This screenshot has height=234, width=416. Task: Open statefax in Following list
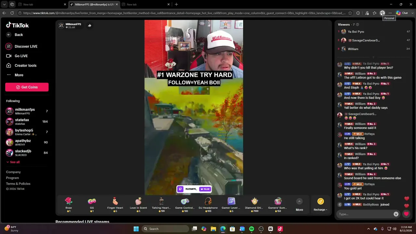tap(27, 122)
